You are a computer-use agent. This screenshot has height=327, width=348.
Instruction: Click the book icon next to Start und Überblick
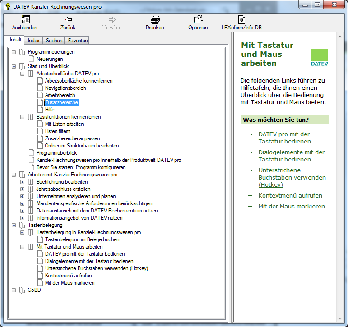22,66
